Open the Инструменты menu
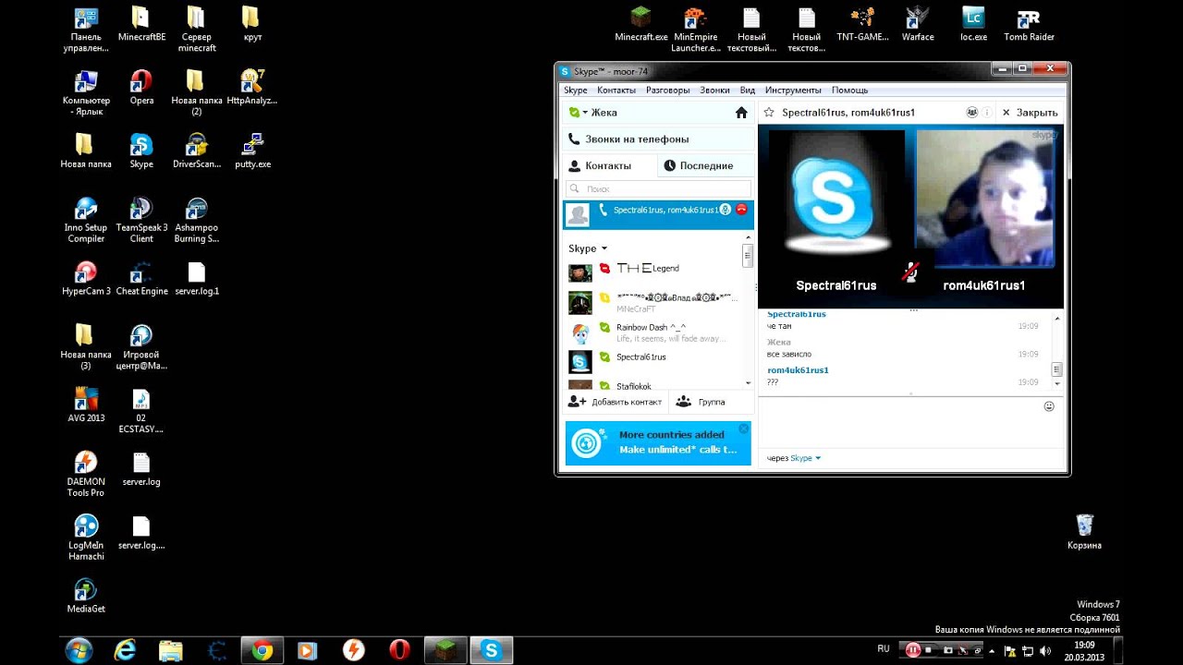Image resolution: width=1183 pixels, height=665 pixels. coord(793,91)
